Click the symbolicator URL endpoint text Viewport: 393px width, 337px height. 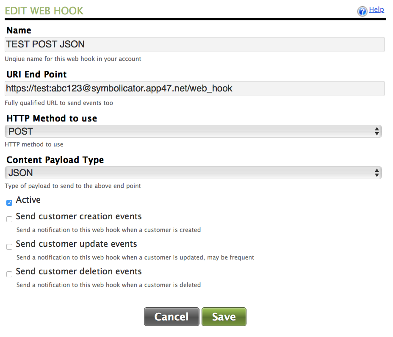tap(119, 88)
